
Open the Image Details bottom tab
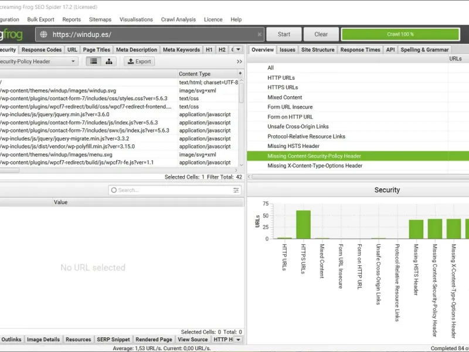point(43,340)
